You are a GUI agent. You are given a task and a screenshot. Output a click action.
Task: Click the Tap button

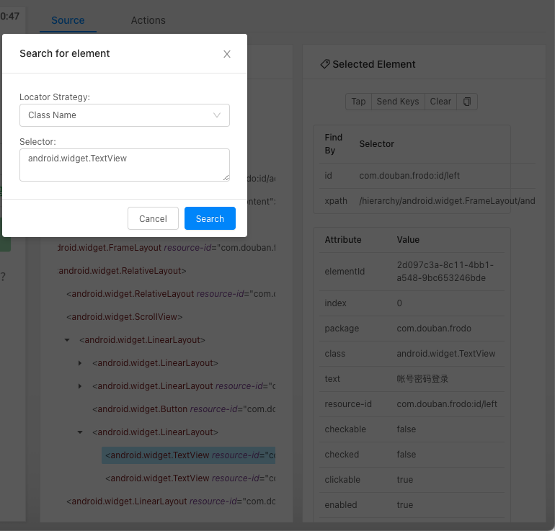358,102
